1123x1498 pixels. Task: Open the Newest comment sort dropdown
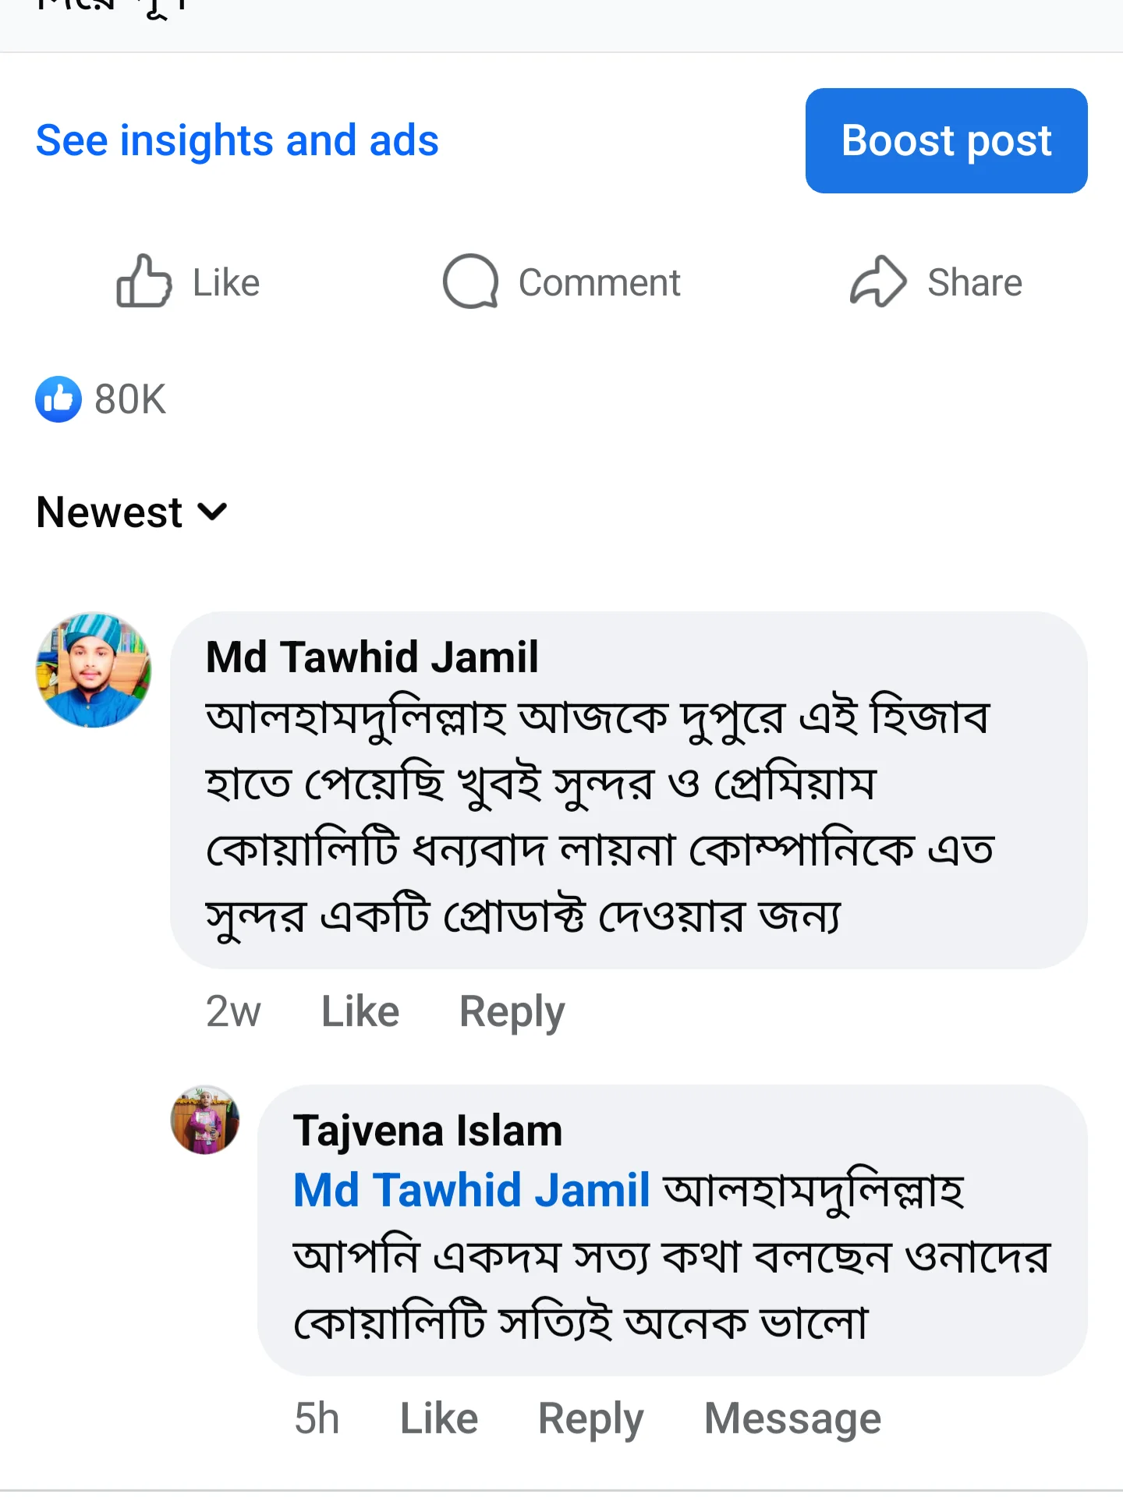tap(110, 512)
